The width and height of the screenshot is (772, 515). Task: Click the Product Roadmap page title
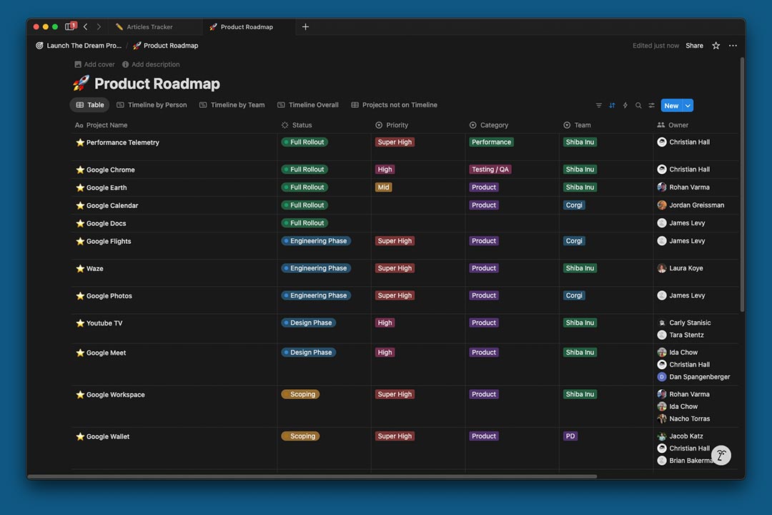click(x=157, y=84)
